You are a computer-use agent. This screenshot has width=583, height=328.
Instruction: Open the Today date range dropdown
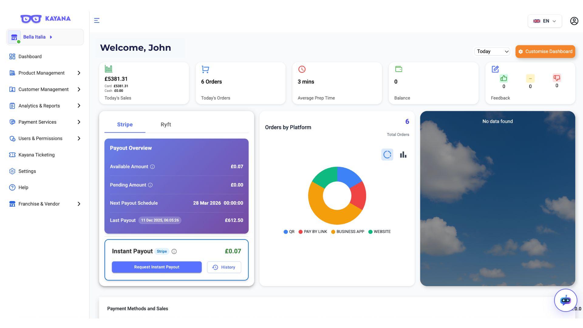pos(492,51)
